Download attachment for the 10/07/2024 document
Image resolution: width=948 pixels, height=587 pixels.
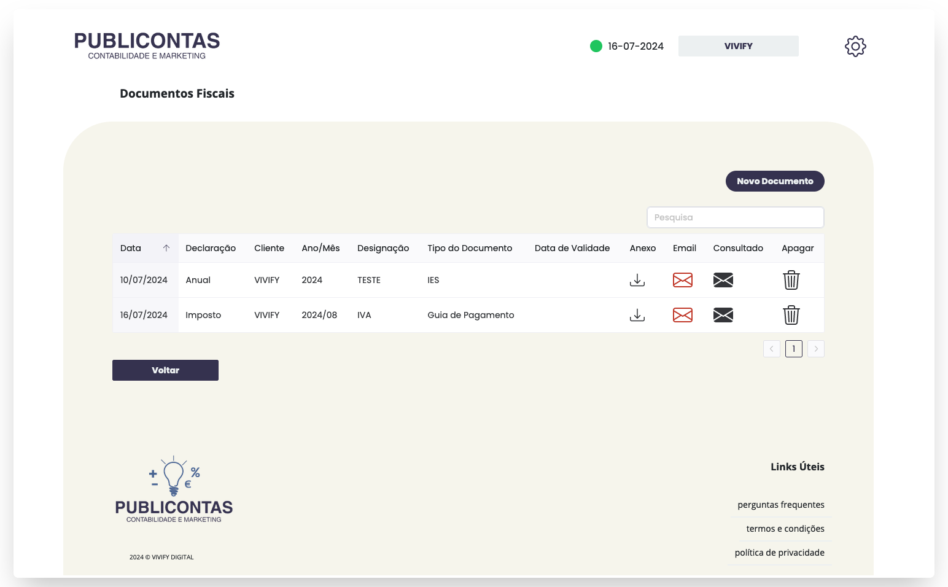(637, 280)
